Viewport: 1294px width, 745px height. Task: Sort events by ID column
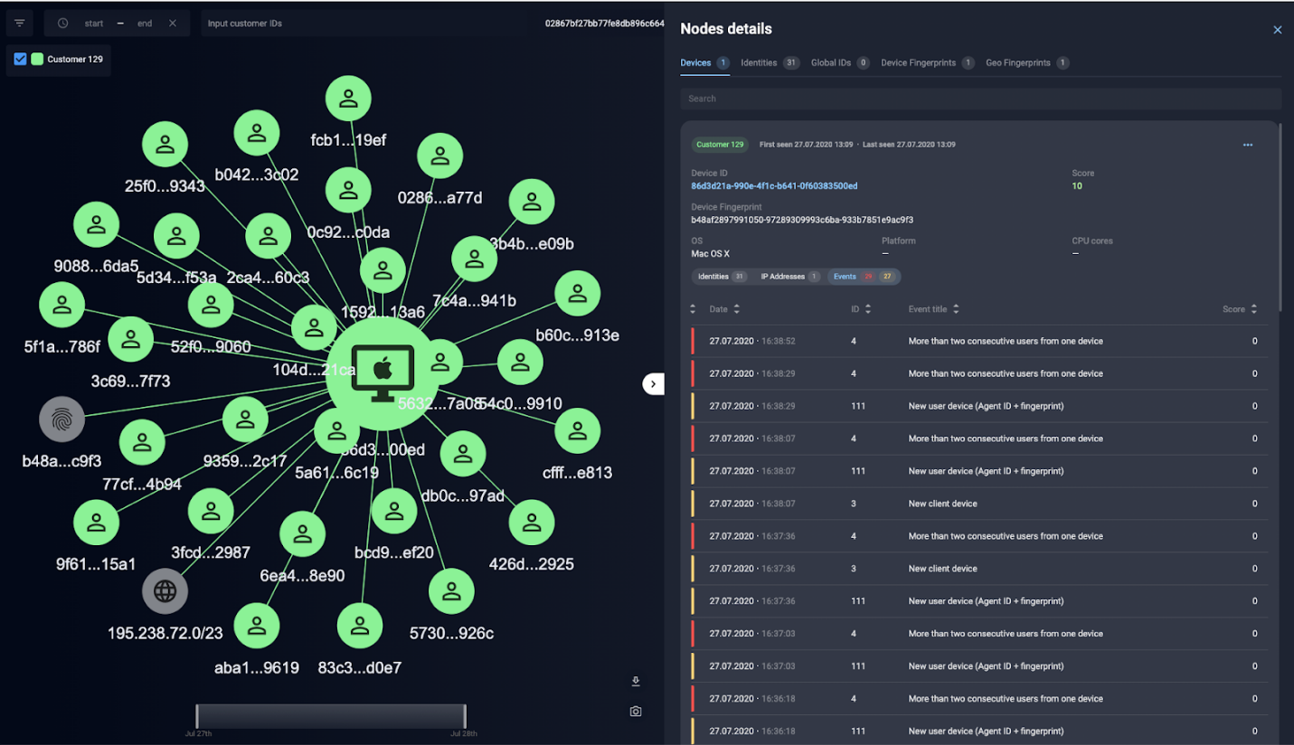pyautogui.click(x=861, y=309)
